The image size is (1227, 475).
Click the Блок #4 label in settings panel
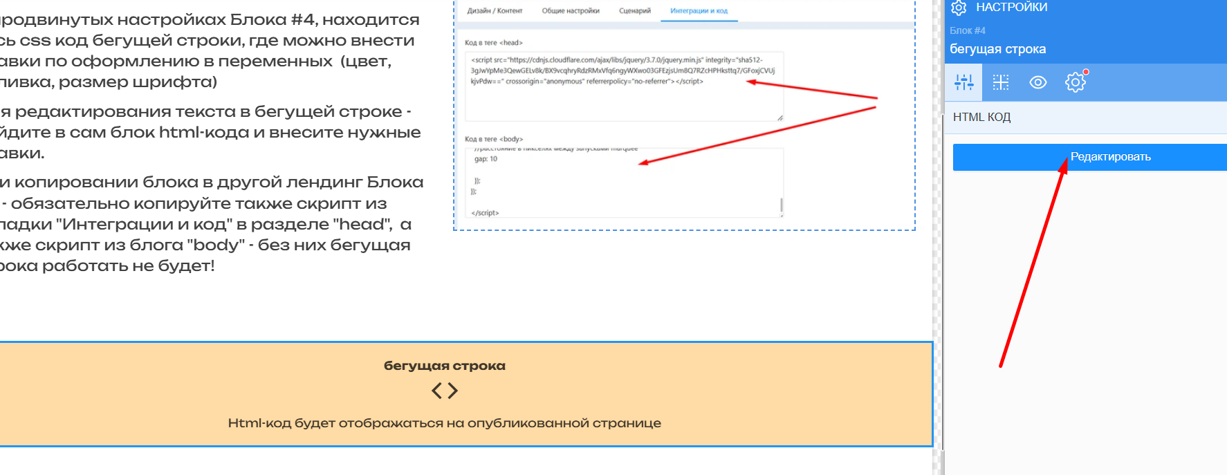(x=968, y=30)
